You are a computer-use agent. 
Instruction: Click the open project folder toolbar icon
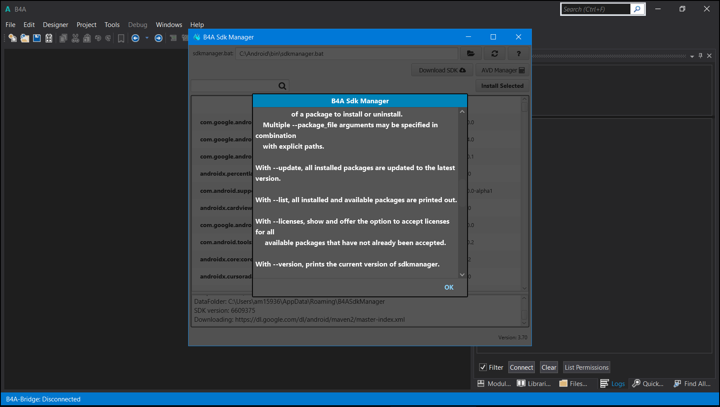tap(25, 38)
